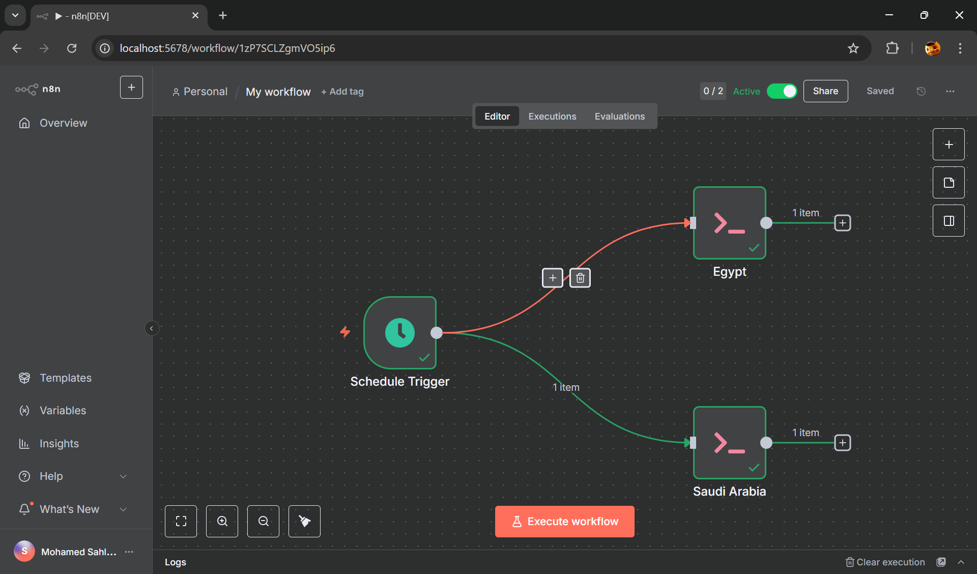Toggle the Active workflow switch
Image resolution: width=977 pixels, height=574 pixels.
point(782,91)
